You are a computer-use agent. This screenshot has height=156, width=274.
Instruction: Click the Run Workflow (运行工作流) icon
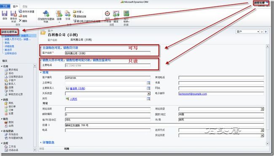tap(107, 13)
